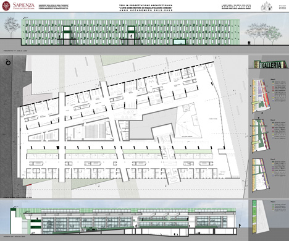289x241 pixels.
Task: Click the glass box window on the elevation facade
Action: [179, 42]
